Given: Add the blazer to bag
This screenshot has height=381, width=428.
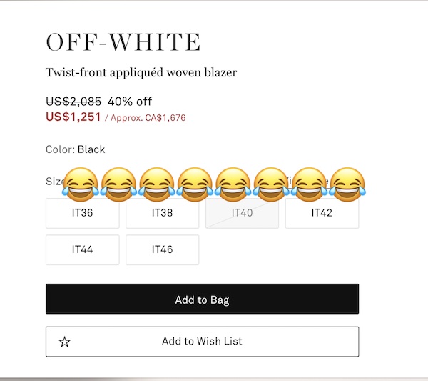Looking at the screenshot, I should pos(203,299).
